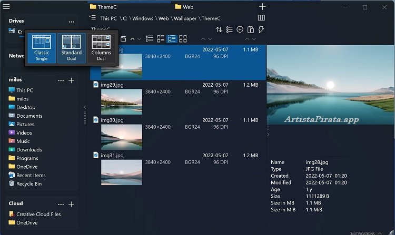The image size is (395, 235).
Task: Select Classic Single layout option
Action: pos(42,48)
